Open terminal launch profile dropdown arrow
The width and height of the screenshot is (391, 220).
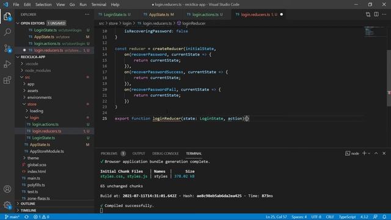tap(369, 153)
